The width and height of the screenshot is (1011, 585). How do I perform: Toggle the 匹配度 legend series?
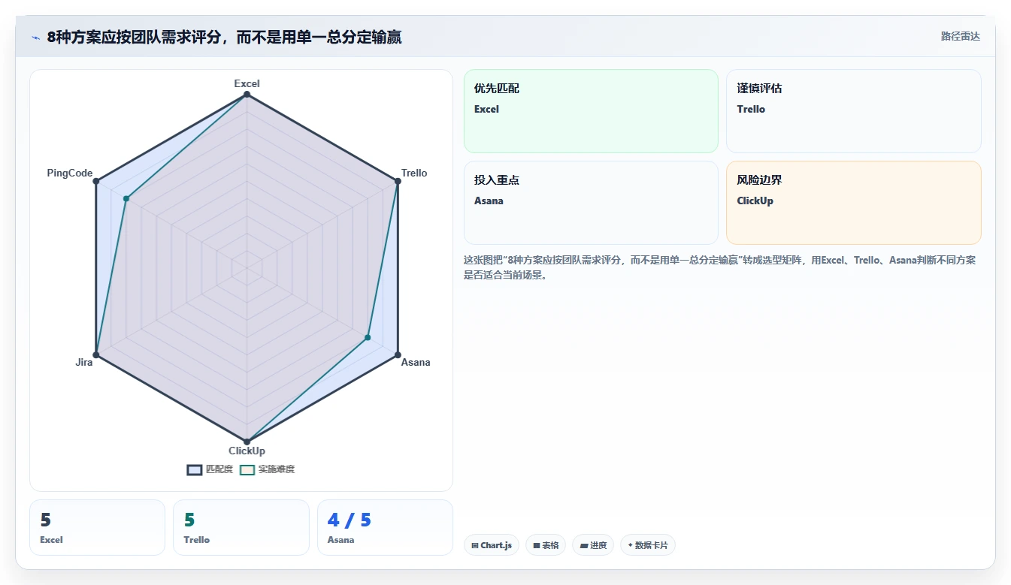coord(210,469)
